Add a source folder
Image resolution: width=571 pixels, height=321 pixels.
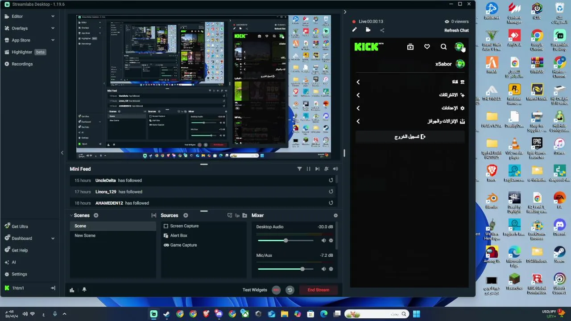coord(244,215)
